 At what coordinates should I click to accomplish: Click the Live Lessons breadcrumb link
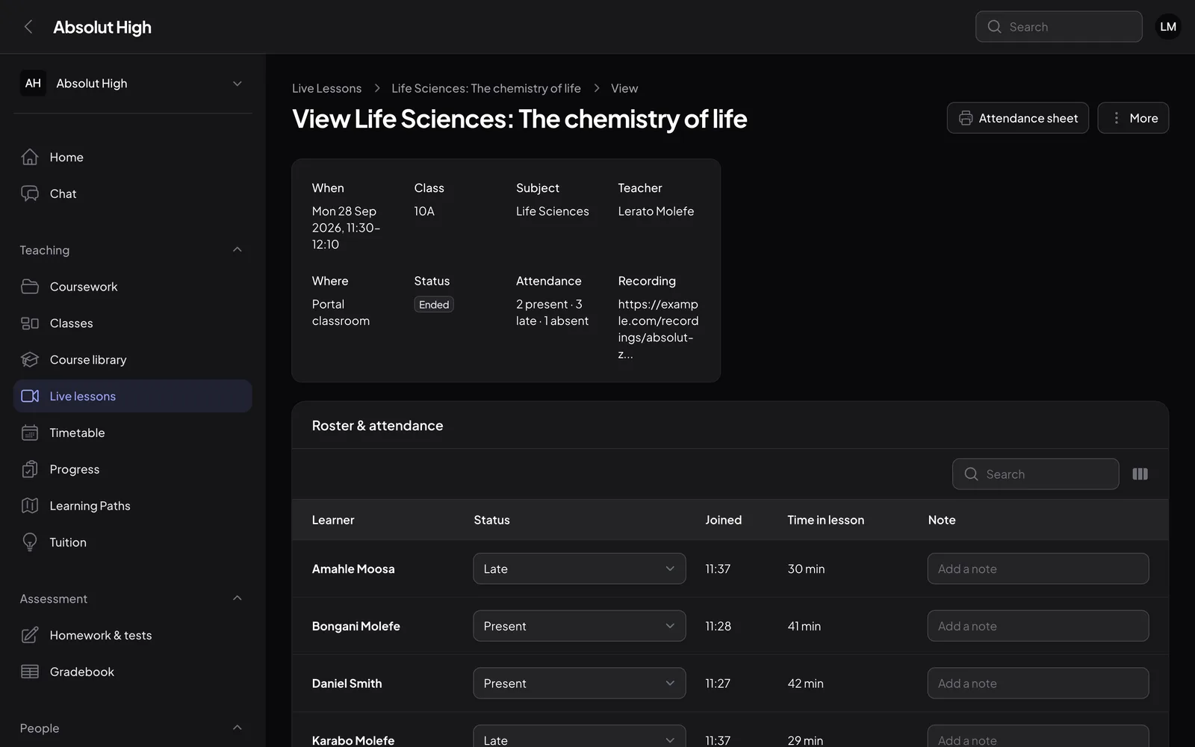pyautogui.click(x=326, y=88)
